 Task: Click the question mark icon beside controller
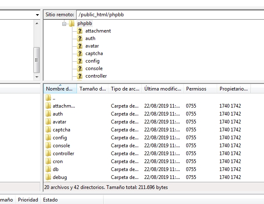point(80,76)
